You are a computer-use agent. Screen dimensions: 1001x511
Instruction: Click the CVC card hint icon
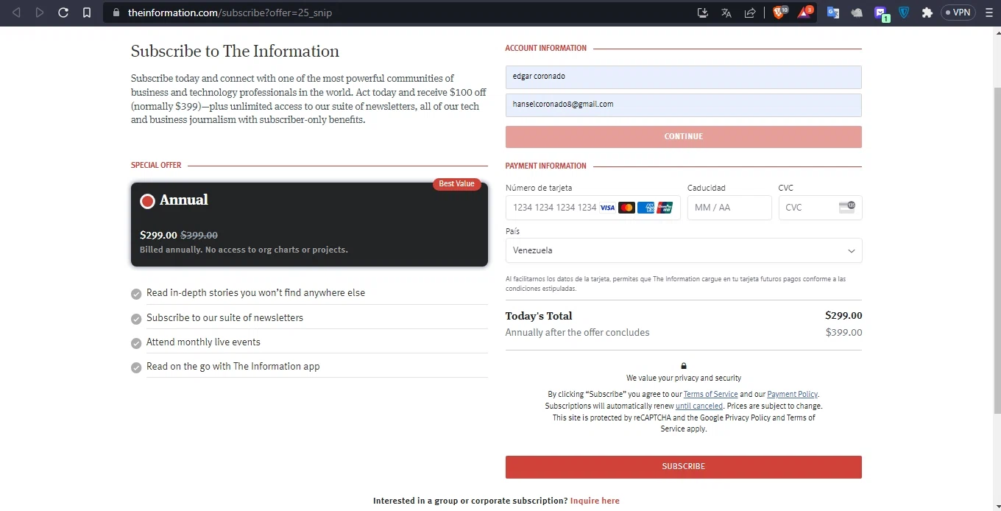point(847,207)
